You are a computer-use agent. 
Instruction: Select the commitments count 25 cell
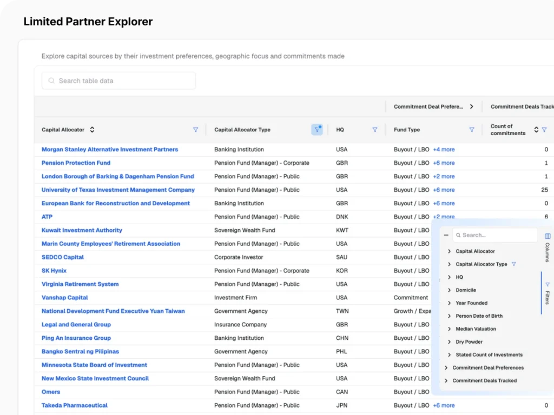544,190
